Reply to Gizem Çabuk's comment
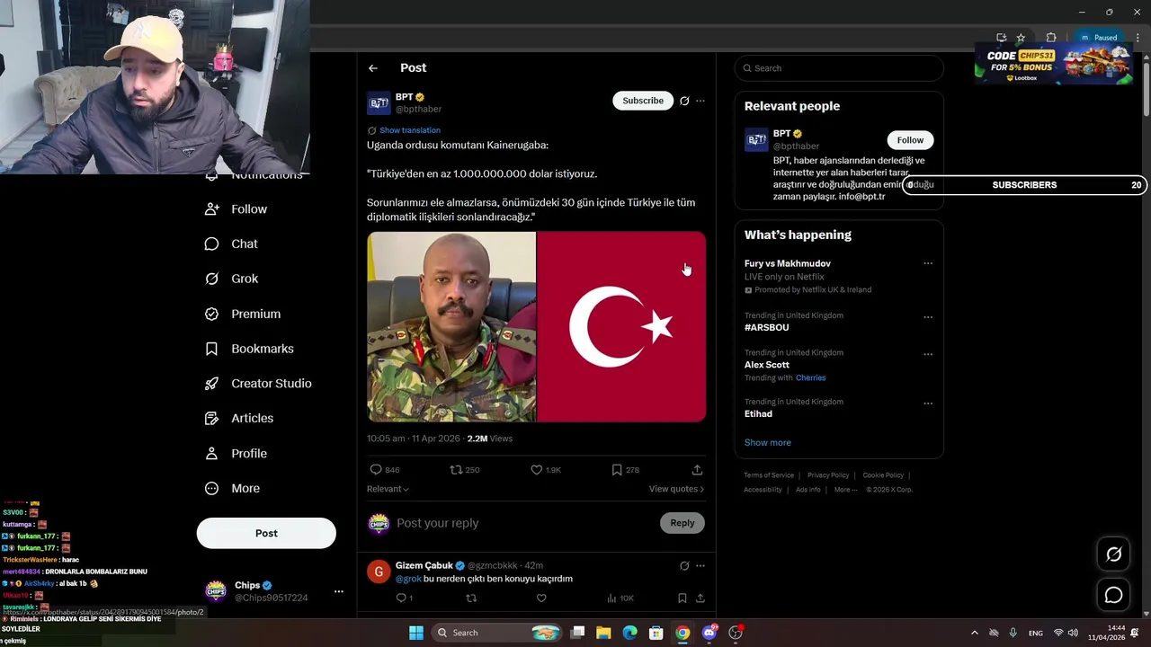Viewport: 1151px width, 647px height. click(405, 598)
